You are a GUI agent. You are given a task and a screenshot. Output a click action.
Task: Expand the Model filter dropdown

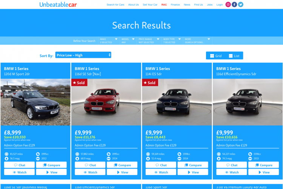[x=128, y=41]
